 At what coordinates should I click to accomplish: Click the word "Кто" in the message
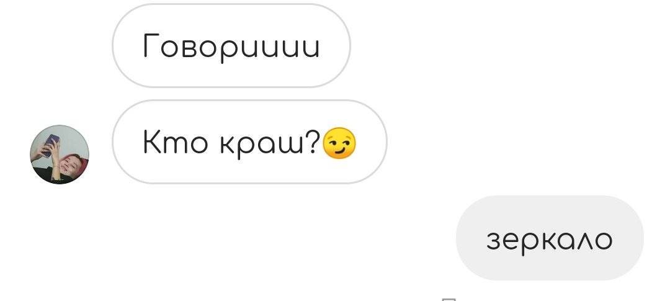tap(175, 143)
